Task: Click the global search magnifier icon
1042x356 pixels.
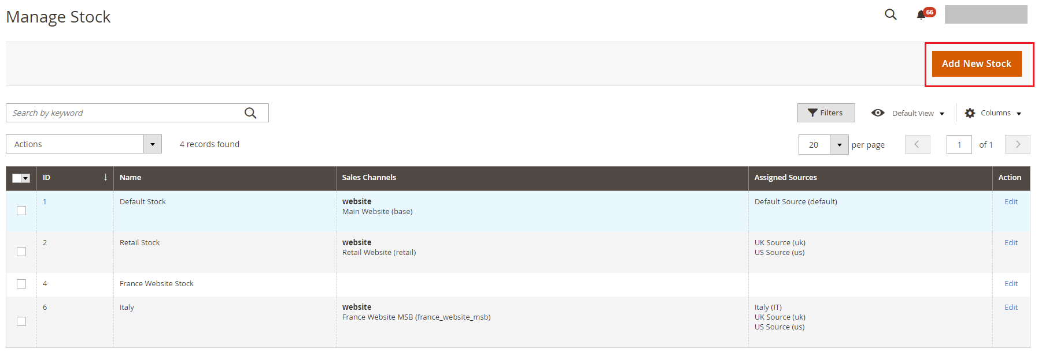Action: click(890, 14)
